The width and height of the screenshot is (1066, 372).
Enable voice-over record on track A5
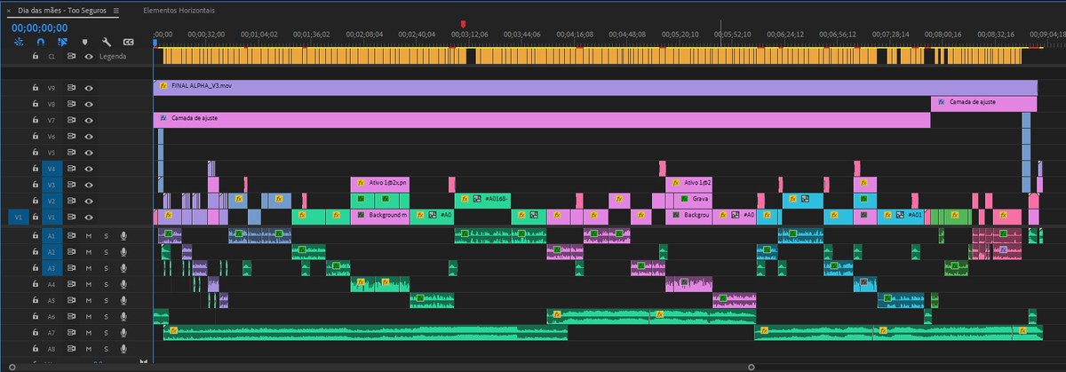click(123, 301)
